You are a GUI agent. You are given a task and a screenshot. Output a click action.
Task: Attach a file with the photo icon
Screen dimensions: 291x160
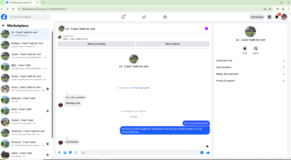point(65,153)
